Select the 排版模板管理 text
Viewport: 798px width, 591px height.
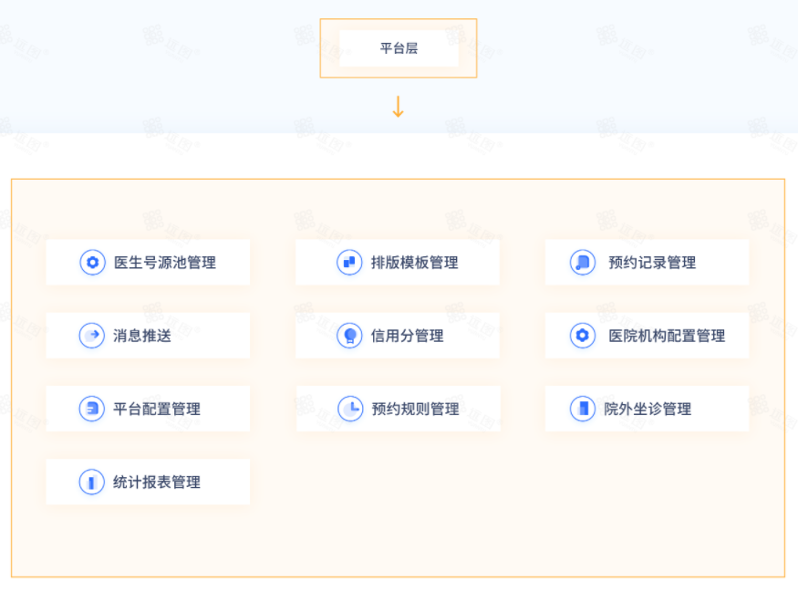414,263
